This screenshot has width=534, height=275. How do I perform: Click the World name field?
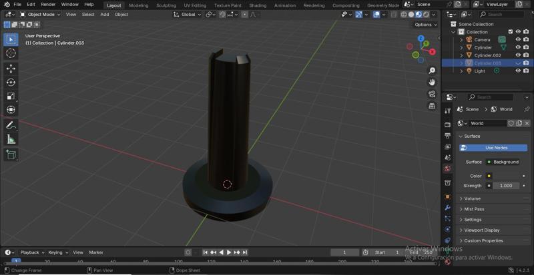(x=488, y=123)
